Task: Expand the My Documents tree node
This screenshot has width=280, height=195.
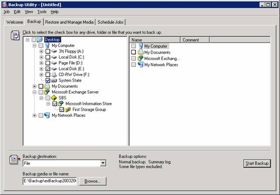Action: (x=34, y=86)
